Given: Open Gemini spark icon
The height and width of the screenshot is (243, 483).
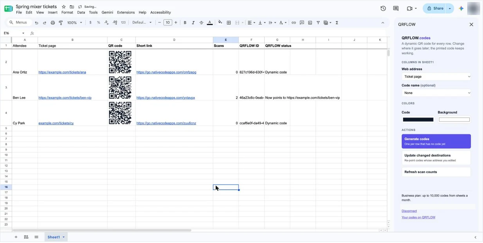Looking at the screenshot, I should tap(461, 8).
